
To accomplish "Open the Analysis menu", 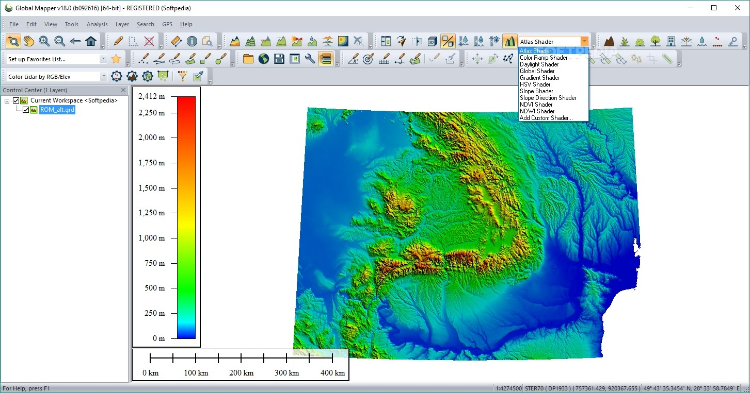I will tap(97, 24).
